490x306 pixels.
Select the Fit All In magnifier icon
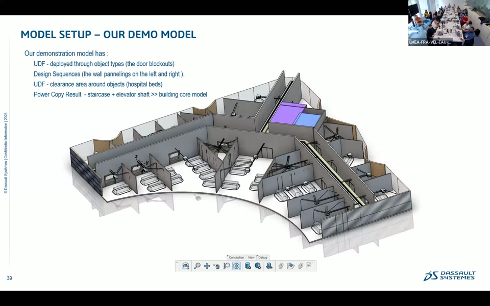[x=197, y=266]
